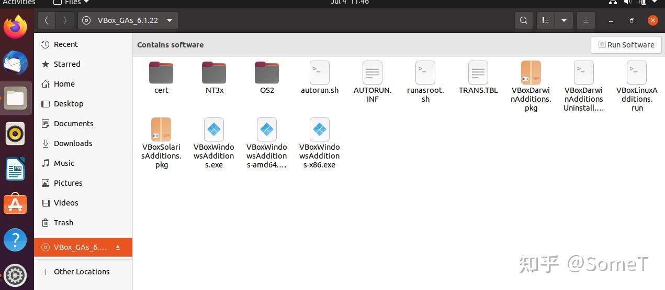Open the file search
This screenshot has width=665, height=290.
click(x=523, y=20)
